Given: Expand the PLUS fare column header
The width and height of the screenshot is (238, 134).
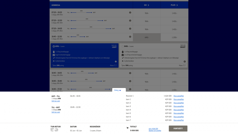Looking at the screenshot, I should click(174, 5).
